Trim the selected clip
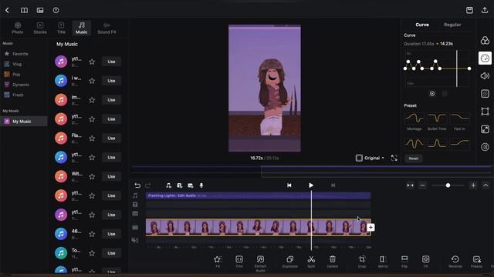 click(x=239, y=262)
